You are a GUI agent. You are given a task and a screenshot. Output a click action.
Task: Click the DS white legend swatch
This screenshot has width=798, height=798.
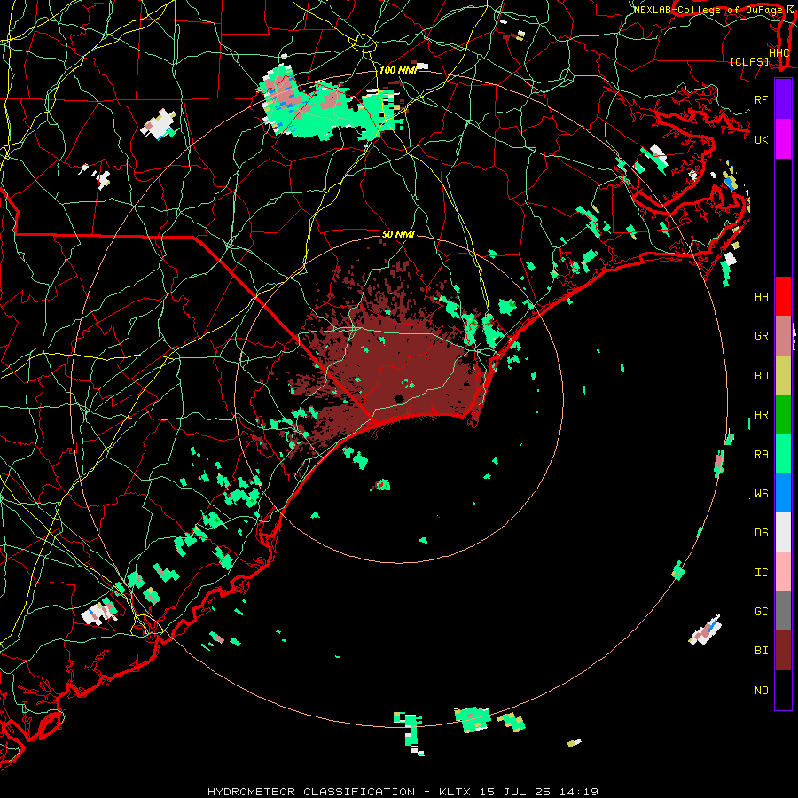(783, 532)
